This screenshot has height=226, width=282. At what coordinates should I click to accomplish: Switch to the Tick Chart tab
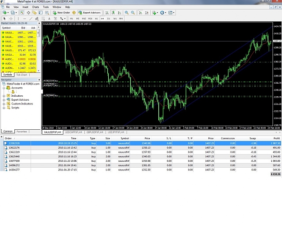[22, 75]
